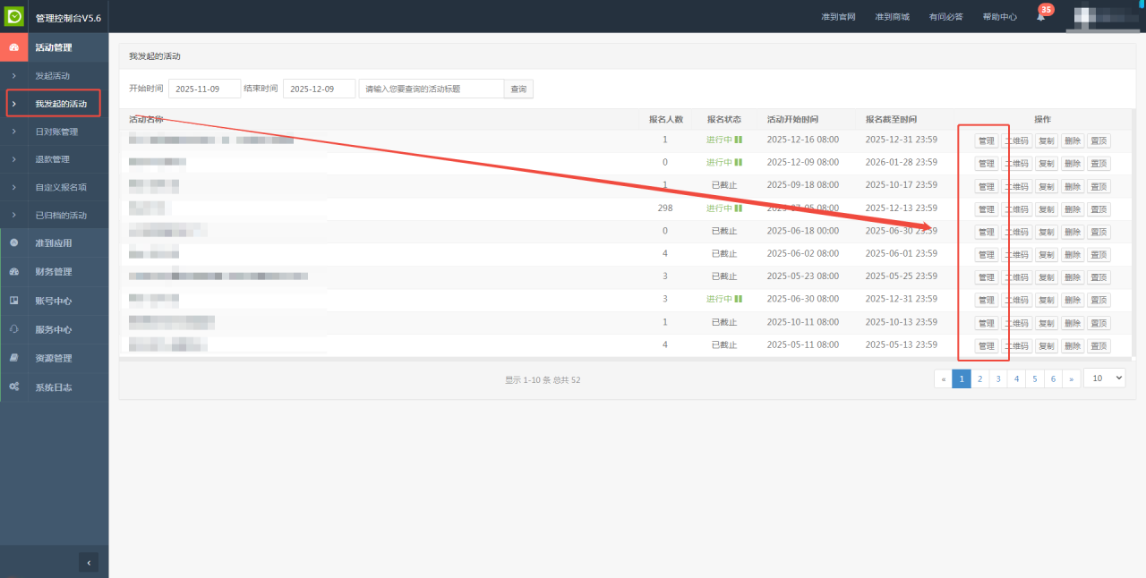The height and width of the screenshot is (578, 1146).
Task: Go to page 3 in pagination
Action: [x=998, y=378]
